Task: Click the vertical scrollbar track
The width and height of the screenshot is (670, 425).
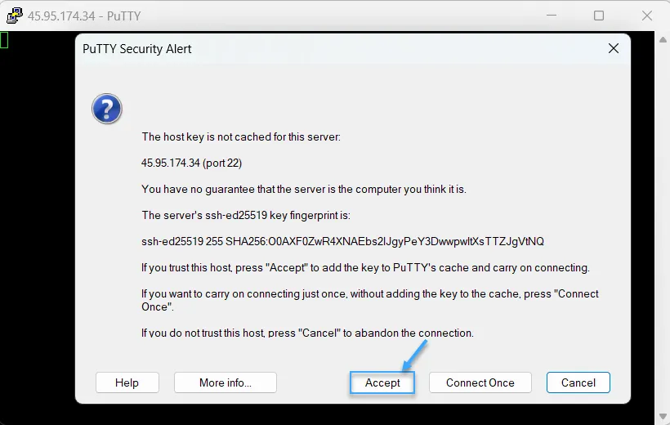Action: coord(663,228)
